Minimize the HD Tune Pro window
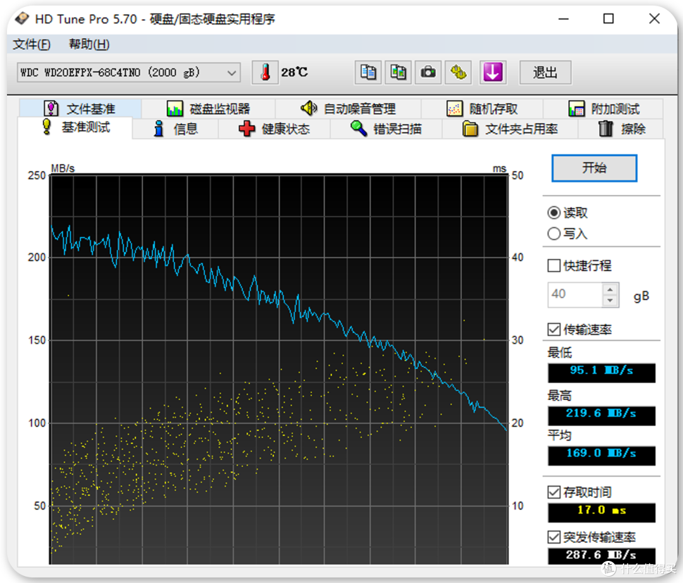Viewport: 683px width, 583px height. click(563, 19)
